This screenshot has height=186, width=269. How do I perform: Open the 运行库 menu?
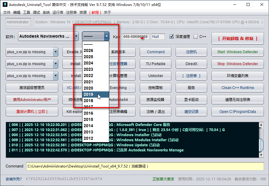58,12
